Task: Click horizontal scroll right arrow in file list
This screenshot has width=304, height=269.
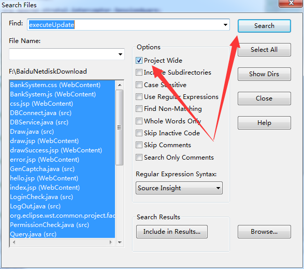Action: click(110, 242)
